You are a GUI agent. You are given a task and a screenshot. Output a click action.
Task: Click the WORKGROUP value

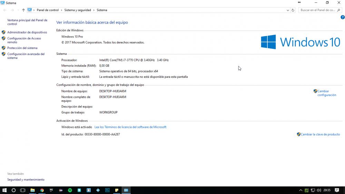(108, 112)
